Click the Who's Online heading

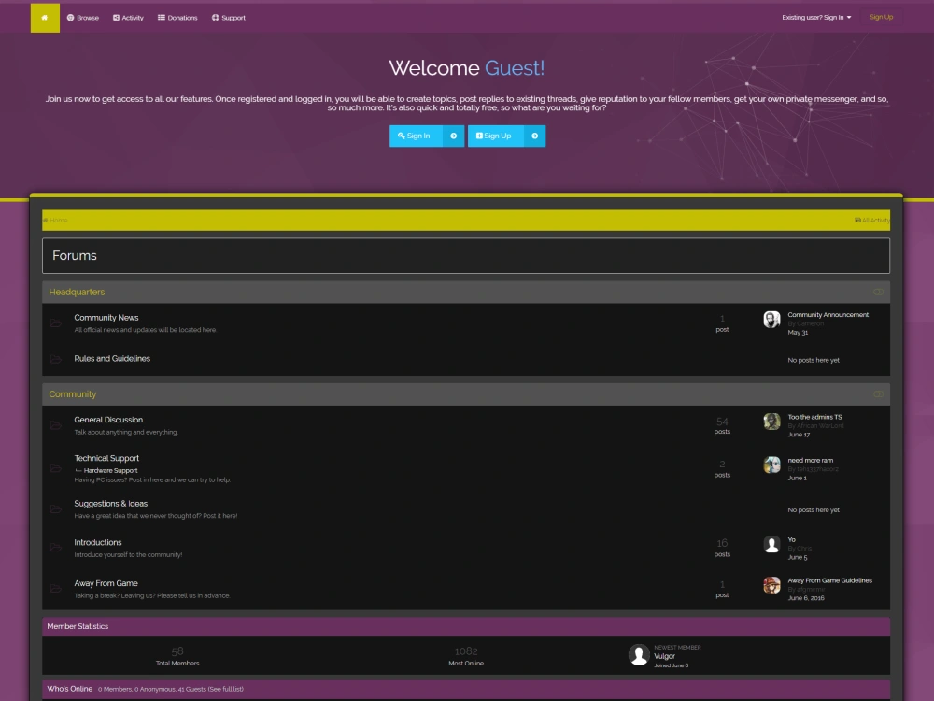tap(70, 689)
